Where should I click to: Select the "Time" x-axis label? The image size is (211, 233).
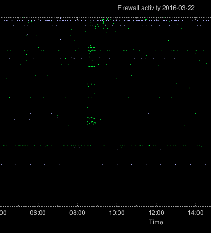coord(156,222)
